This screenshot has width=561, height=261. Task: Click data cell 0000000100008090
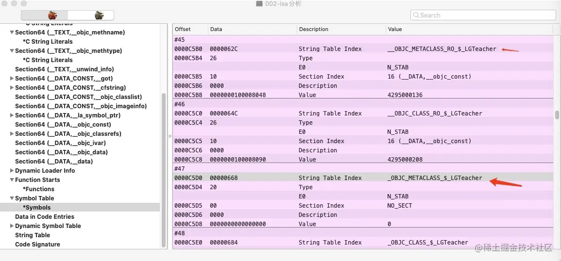tap(238, 160)
